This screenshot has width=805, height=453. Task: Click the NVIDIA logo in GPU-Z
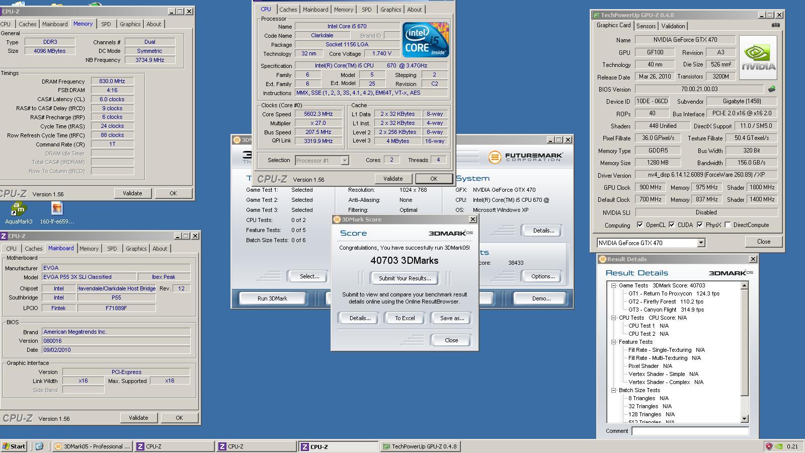(x=758, y=57)
